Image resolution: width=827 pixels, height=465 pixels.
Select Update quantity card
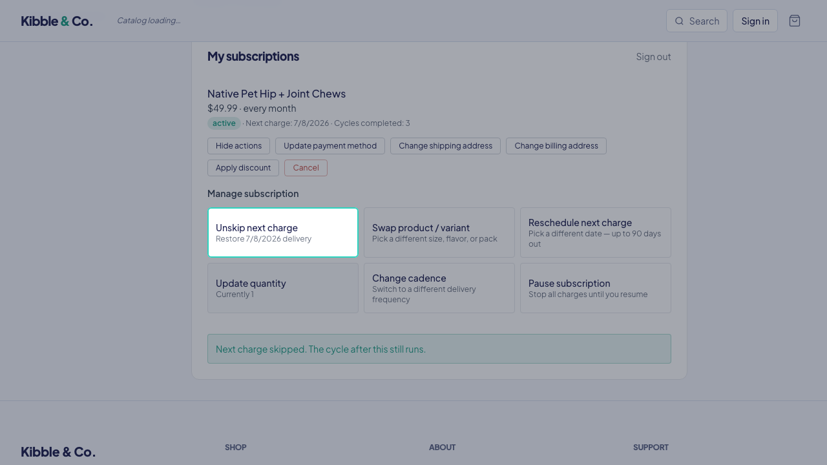tap(283, 288)
